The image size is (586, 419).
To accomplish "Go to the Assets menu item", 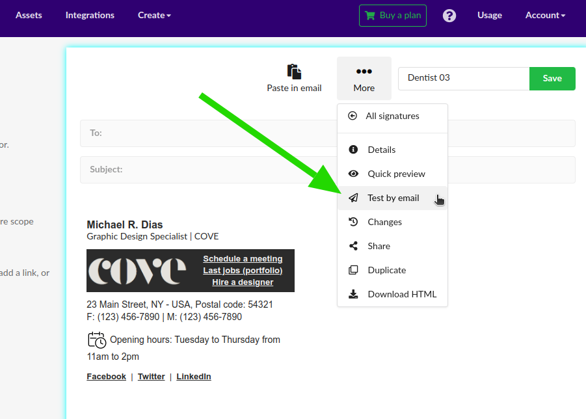I will tap(29, 15).
